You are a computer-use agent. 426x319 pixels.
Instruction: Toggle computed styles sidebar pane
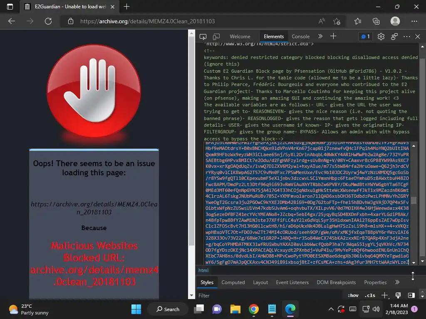click(411, 295)
